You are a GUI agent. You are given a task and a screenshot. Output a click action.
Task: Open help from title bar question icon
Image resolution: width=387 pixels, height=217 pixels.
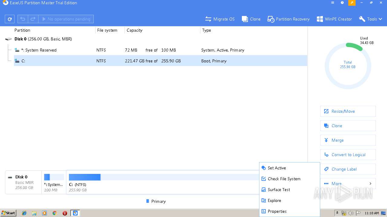(342, 3)
